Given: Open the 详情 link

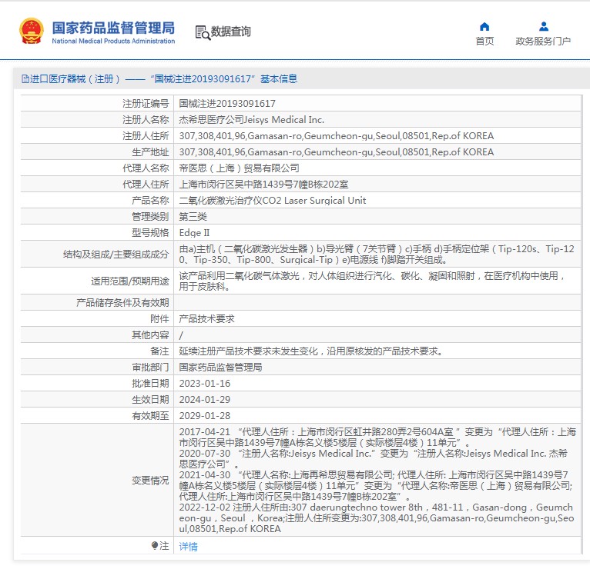Looking at the screenshot, I should coord(188,546).
